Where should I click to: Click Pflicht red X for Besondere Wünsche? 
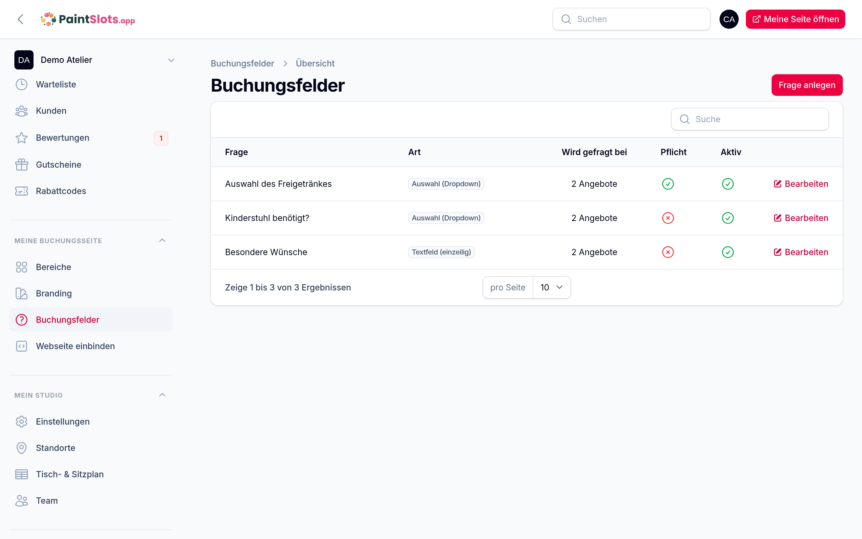[x=668, y=252]
